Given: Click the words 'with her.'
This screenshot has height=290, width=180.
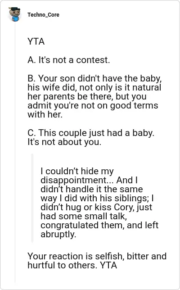Looking at the screenshot, I should tap(45, 114).
